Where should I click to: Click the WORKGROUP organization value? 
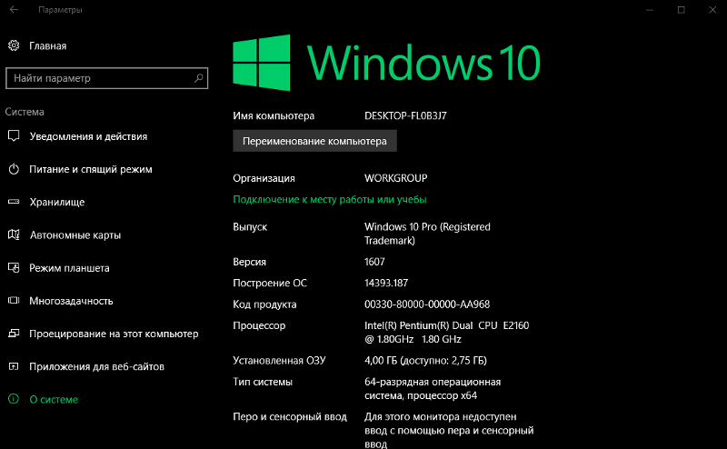coord(396,178)
